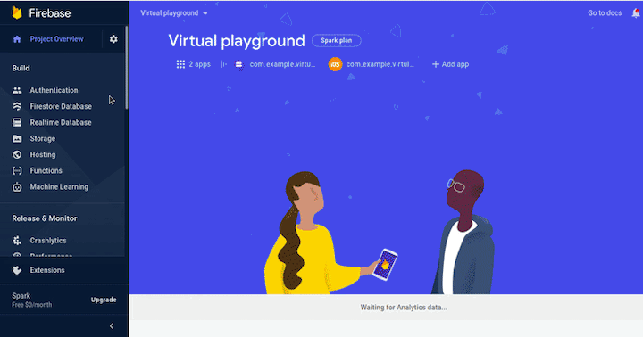The width and height of the screenshot is (643, 337).
Task: Open the 2 apps grid icon
Action: pyautogui.click(x=180, y=64)
